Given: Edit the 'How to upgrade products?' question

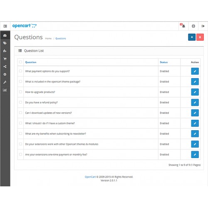Looking at the screenshot, I should 195,92.
